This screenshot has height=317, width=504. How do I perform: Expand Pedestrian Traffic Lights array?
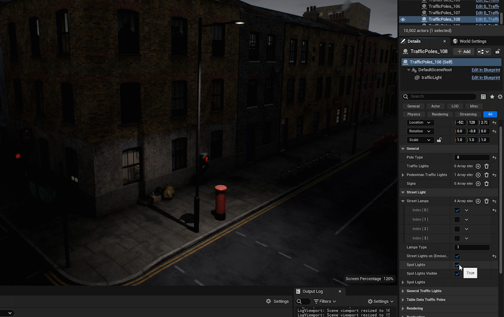click(x=403, y=175)
